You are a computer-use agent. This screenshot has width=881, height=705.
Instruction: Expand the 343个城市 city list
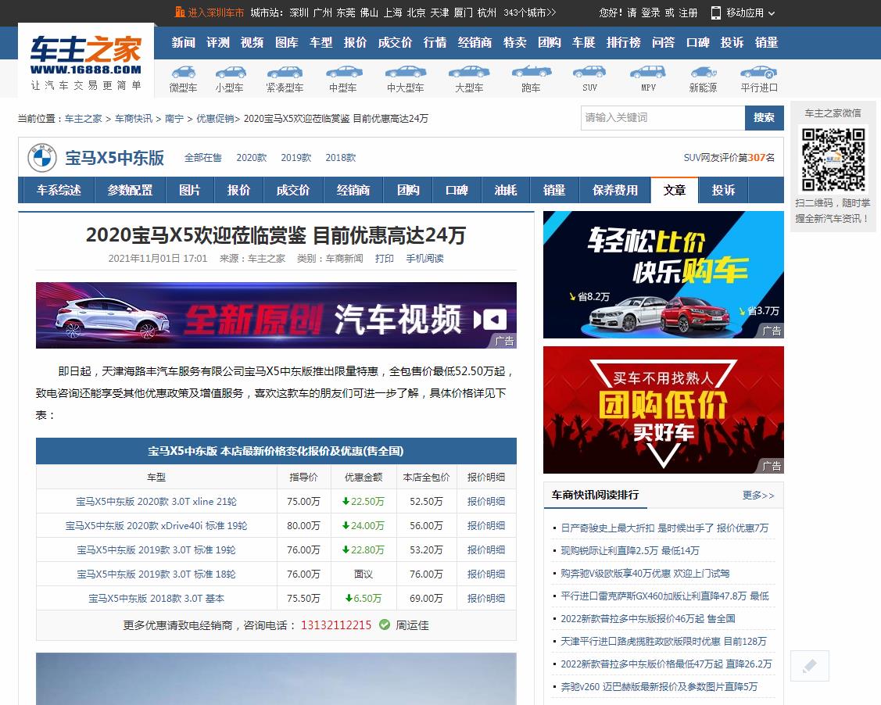pos(529,13)
